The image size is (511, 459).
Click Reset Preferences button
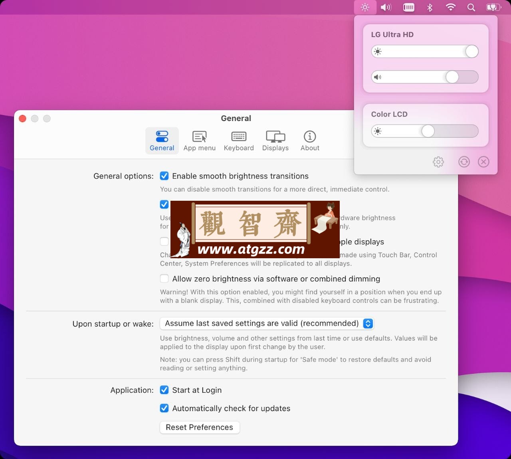tap(200, 427)
